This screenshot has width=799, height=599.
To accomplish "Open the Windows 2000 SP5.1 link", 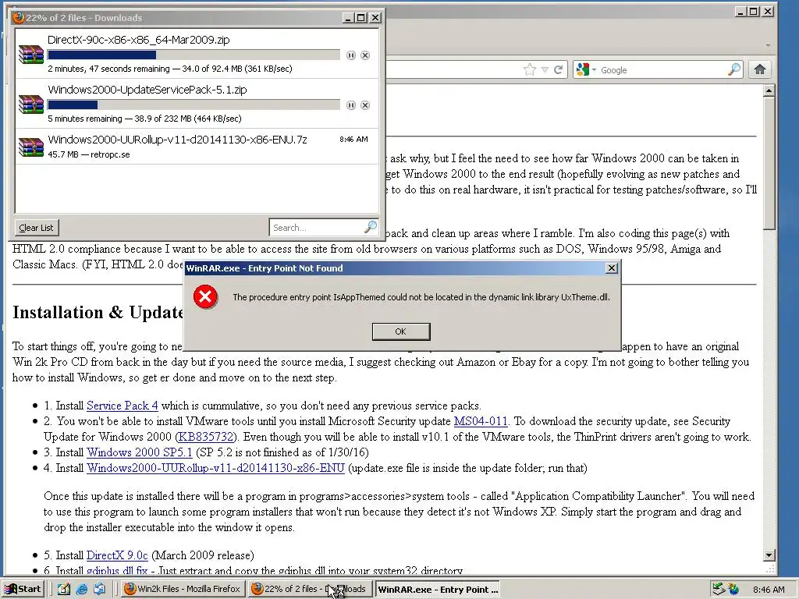I will click(x=140, y=452).
